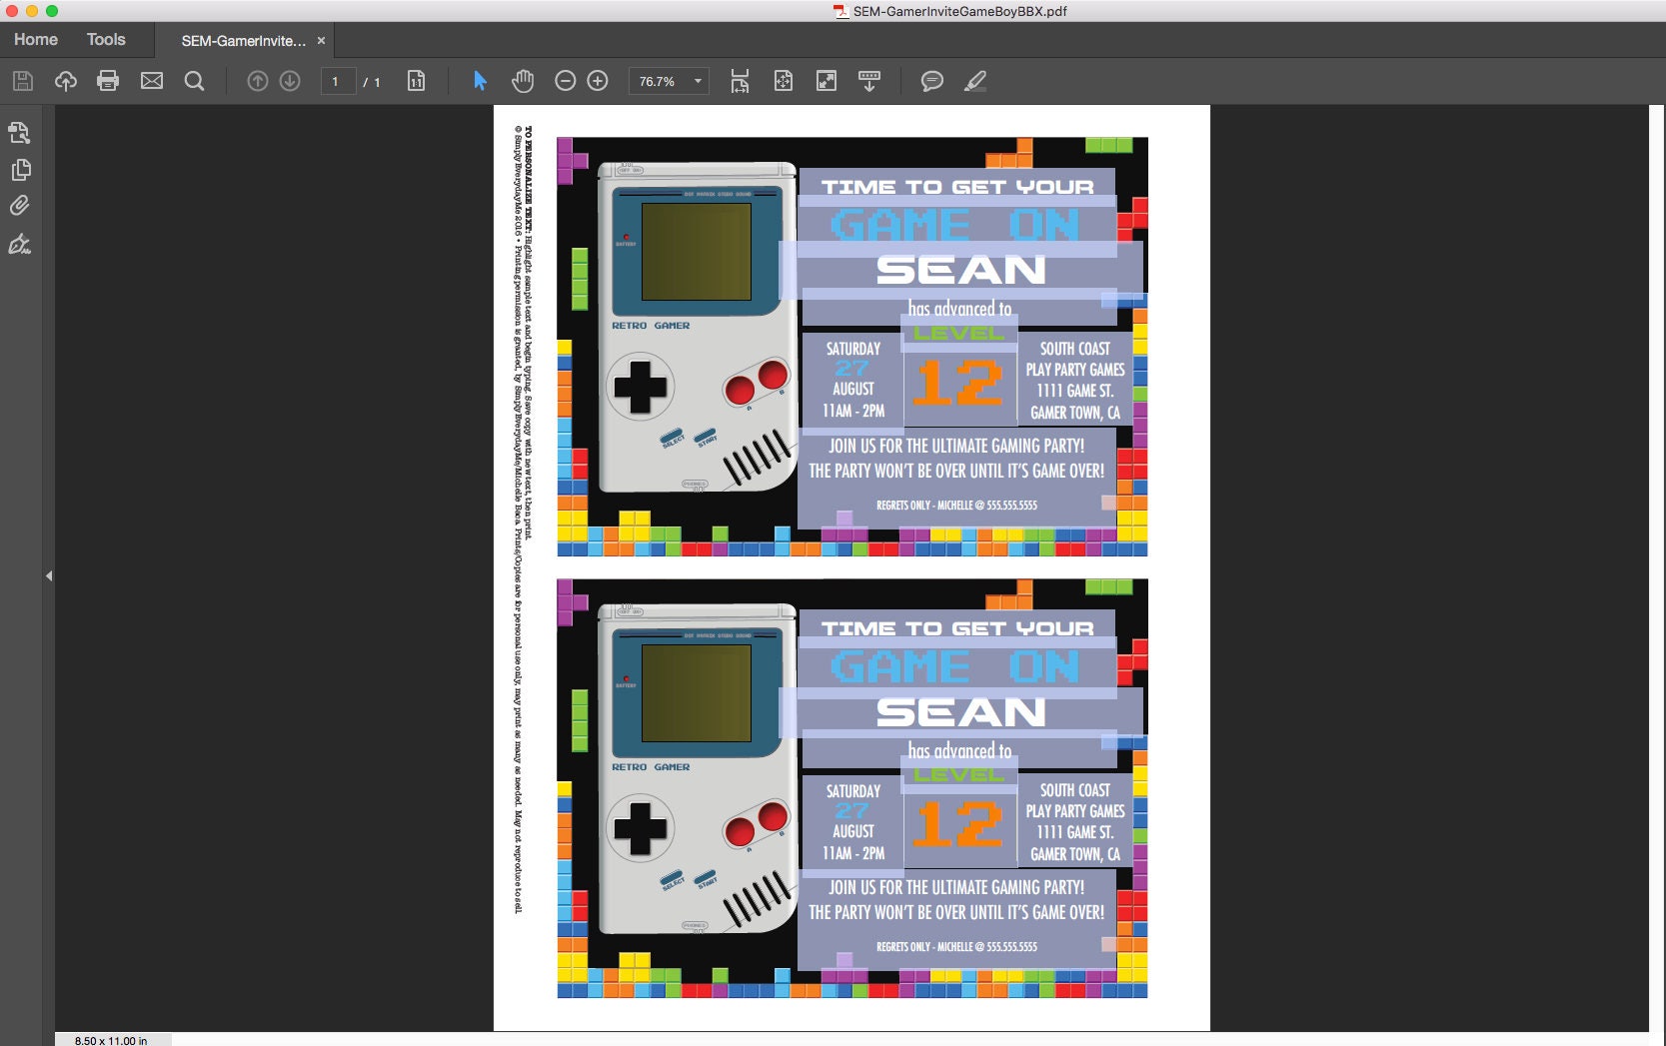Zoom out with the minus button
Image resolution: width=1666 pixels, height=1046 pixels.
(x=566, y=81)
